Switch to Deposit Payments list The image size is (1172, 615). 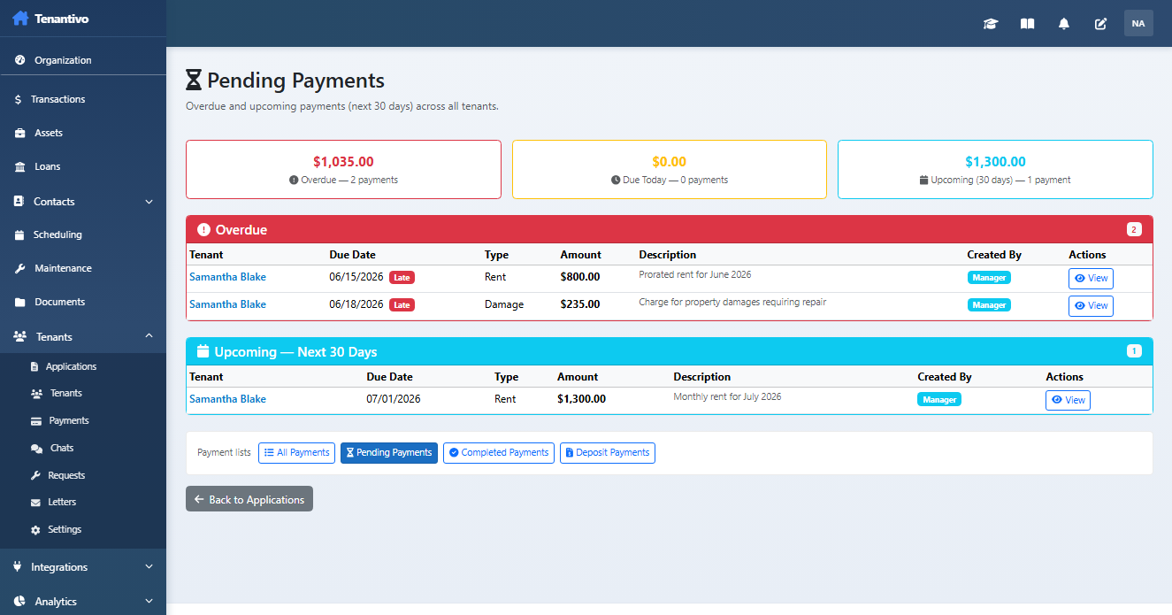pos(608,452)
